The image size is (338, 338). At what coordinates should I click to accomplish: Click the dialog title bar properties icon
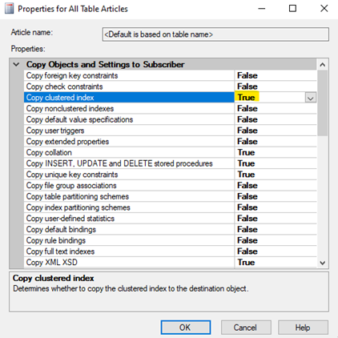click(10, 9)
